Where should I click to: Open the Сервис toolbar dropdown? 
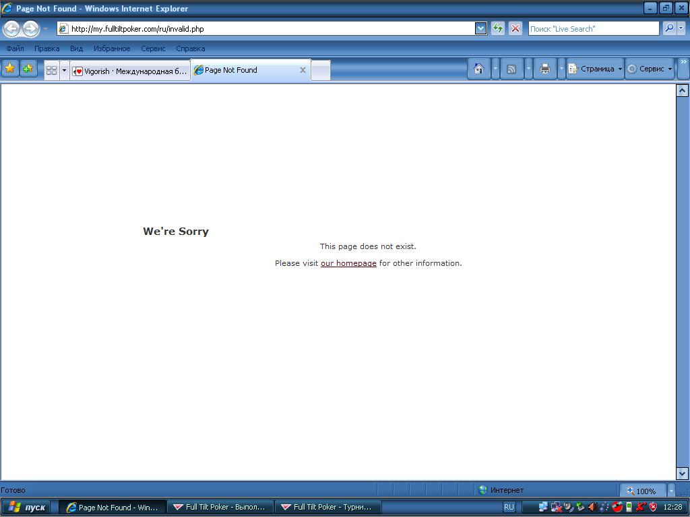[650, 69]
